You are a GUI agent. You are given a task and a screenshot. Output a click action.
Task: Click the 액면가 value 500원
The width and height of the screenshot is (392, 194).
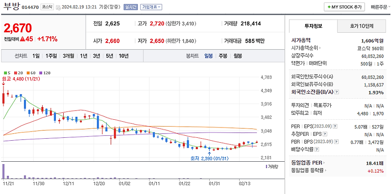(x=366, y=64)
